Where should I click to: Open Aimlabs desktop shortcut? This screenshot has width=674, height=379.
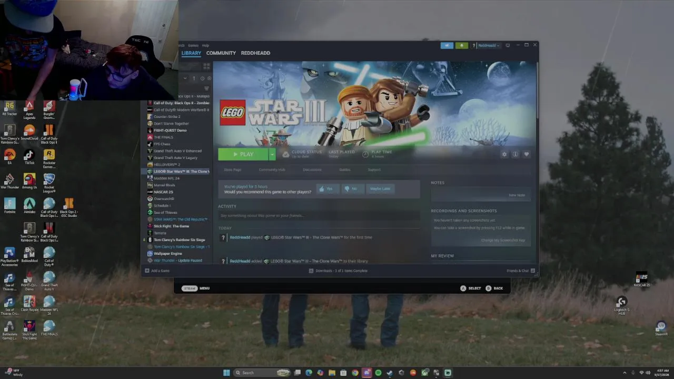[x=29, y=206]
